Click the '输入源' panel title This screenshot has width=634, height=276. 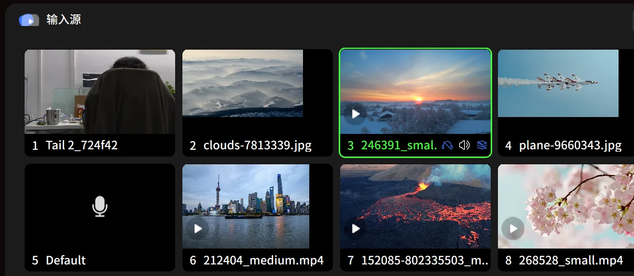(64, 20)
